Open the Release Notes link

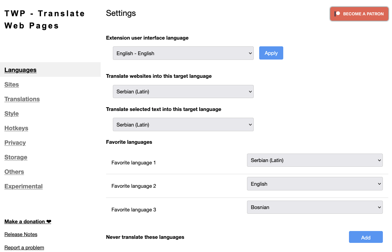pos(21,234)
